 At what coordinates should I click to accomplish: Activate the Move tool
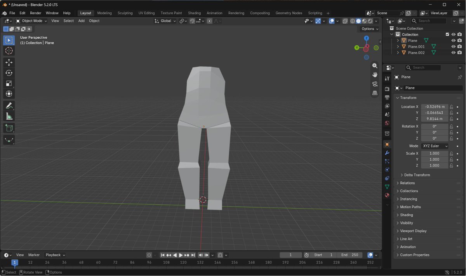coord(9,62)
